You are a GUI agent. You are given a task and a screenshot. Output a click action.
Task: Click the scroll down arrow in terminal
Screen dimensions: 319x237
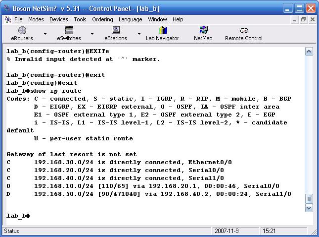[x=309, y=208]
